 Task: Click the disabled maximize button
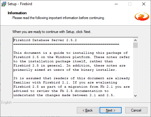(130, 4)
